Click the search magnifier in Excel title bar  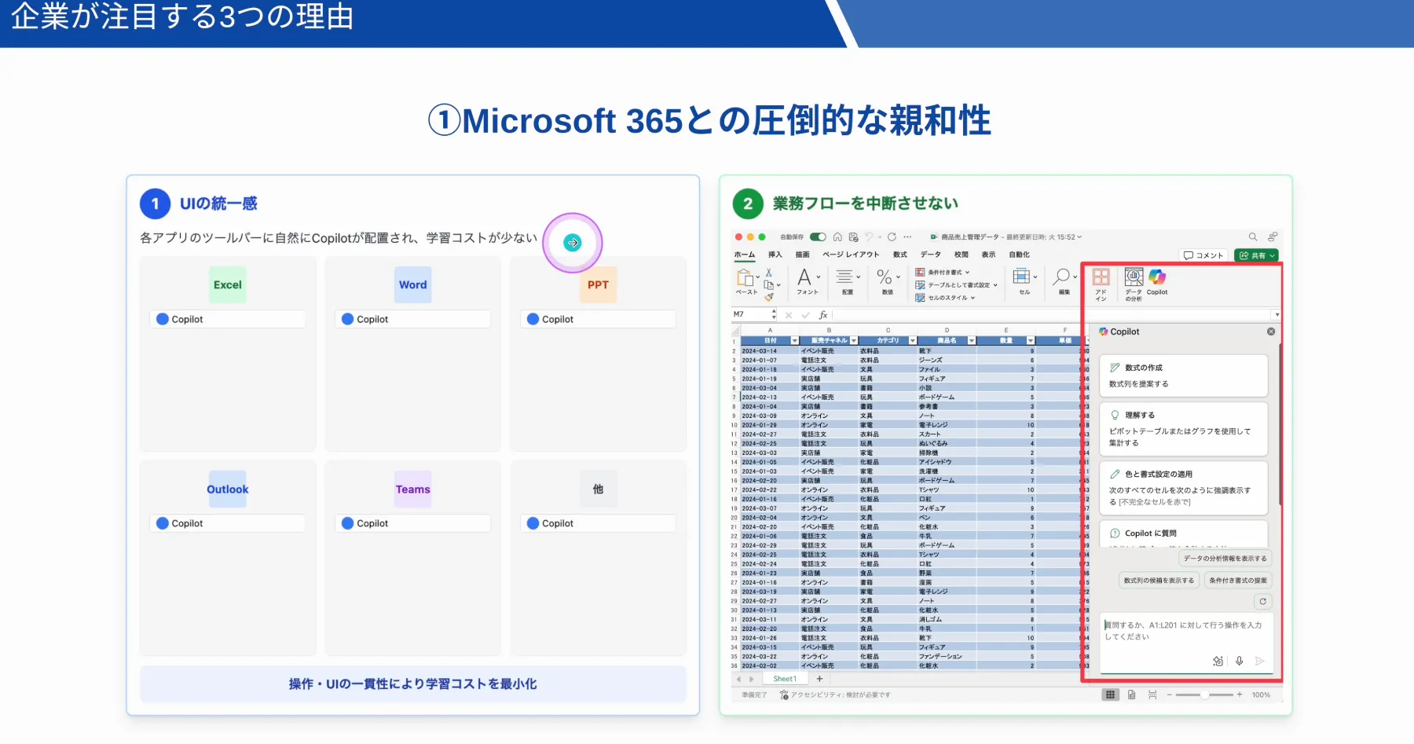(x=1253, y=236)
